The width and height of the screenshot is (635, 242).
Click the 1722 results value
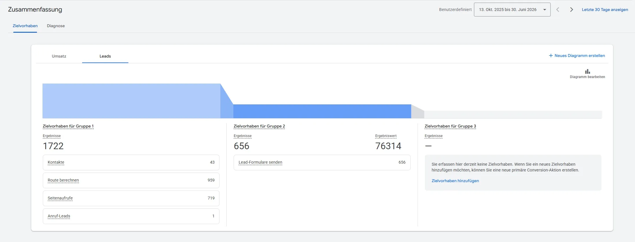pyautogui.click(x=53, y=146)
